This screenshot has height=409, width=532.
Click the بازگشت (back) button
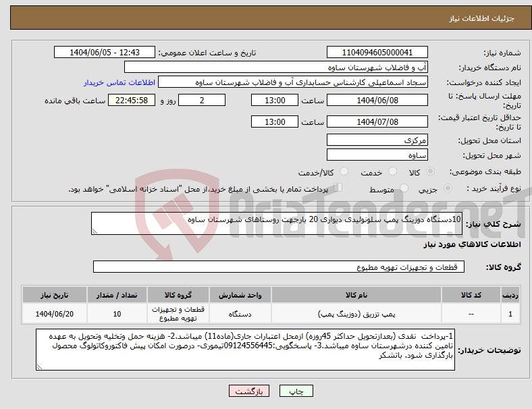click(249, 391)
